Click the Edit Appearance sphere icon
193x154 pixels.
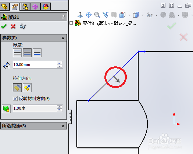163,15
